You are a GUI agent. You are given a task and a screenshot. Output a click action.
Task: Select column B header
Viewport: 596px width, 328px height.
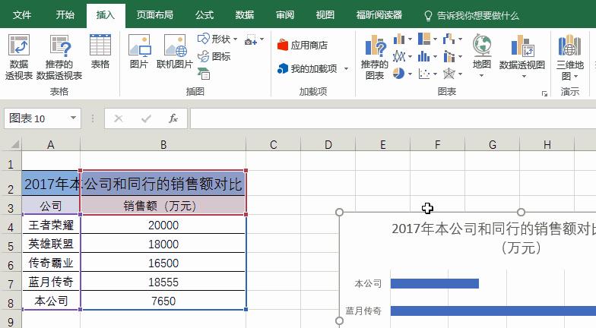coord(163,144)
